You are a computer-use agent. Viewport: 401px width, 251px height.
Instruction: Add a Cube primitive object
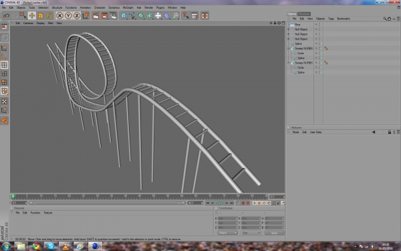click(x=124, y=15)
